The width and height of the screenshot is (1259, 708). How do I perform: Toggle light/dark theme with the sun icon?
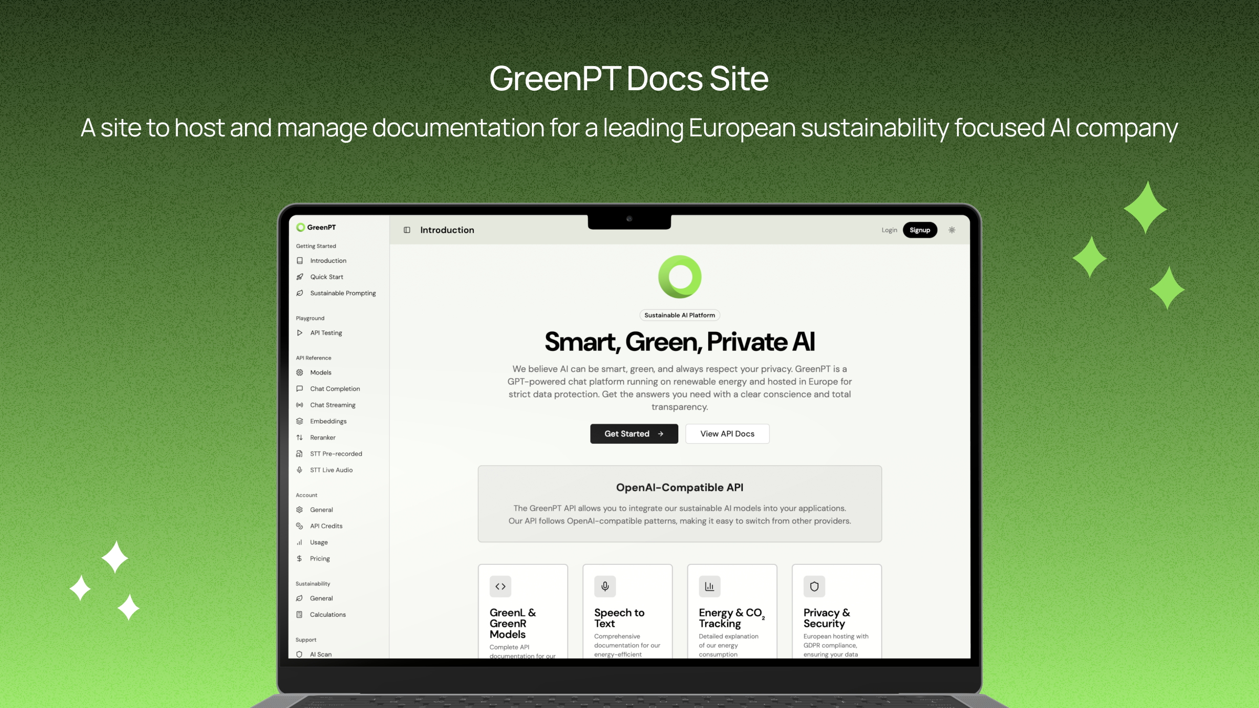(x=952, y=230)
